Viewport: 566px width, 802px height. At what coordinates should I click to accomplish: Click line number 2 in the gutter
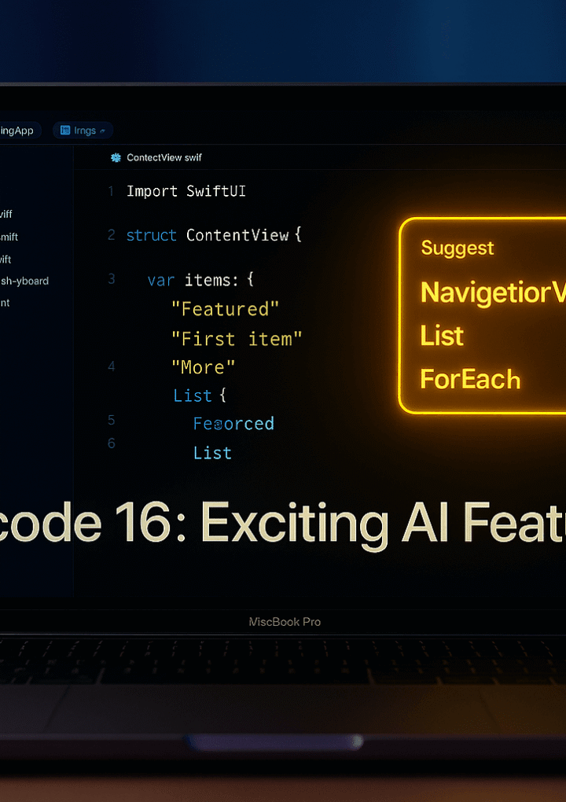[112, 235]
